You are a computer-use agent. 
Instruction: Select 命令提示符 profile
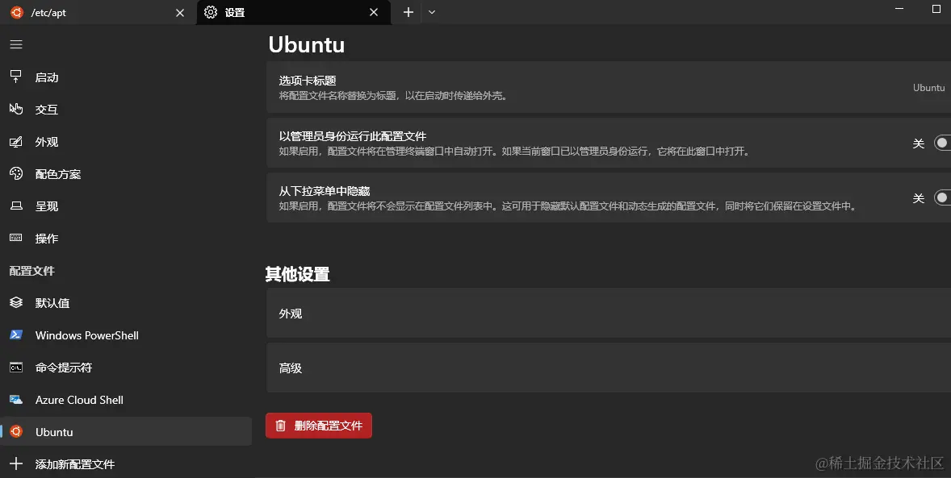[x=126, y=367]
